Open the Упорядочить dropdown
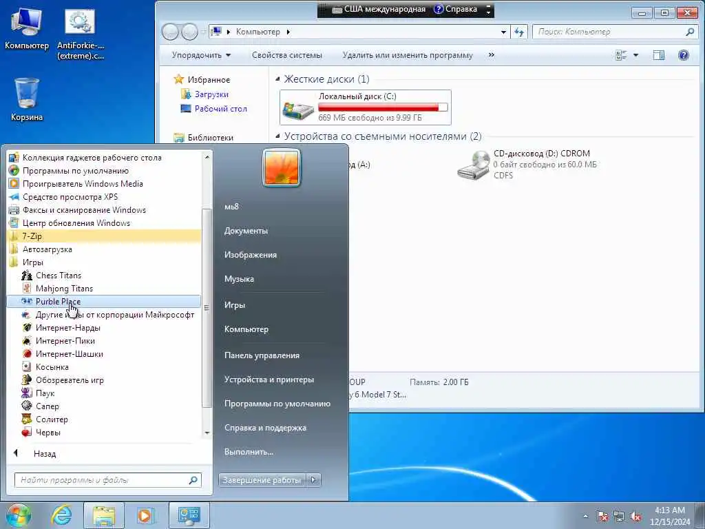705x529 pixels. [201, 55]
